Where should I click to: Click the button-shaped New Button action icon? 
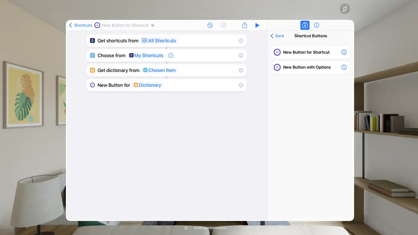(93, 85)
